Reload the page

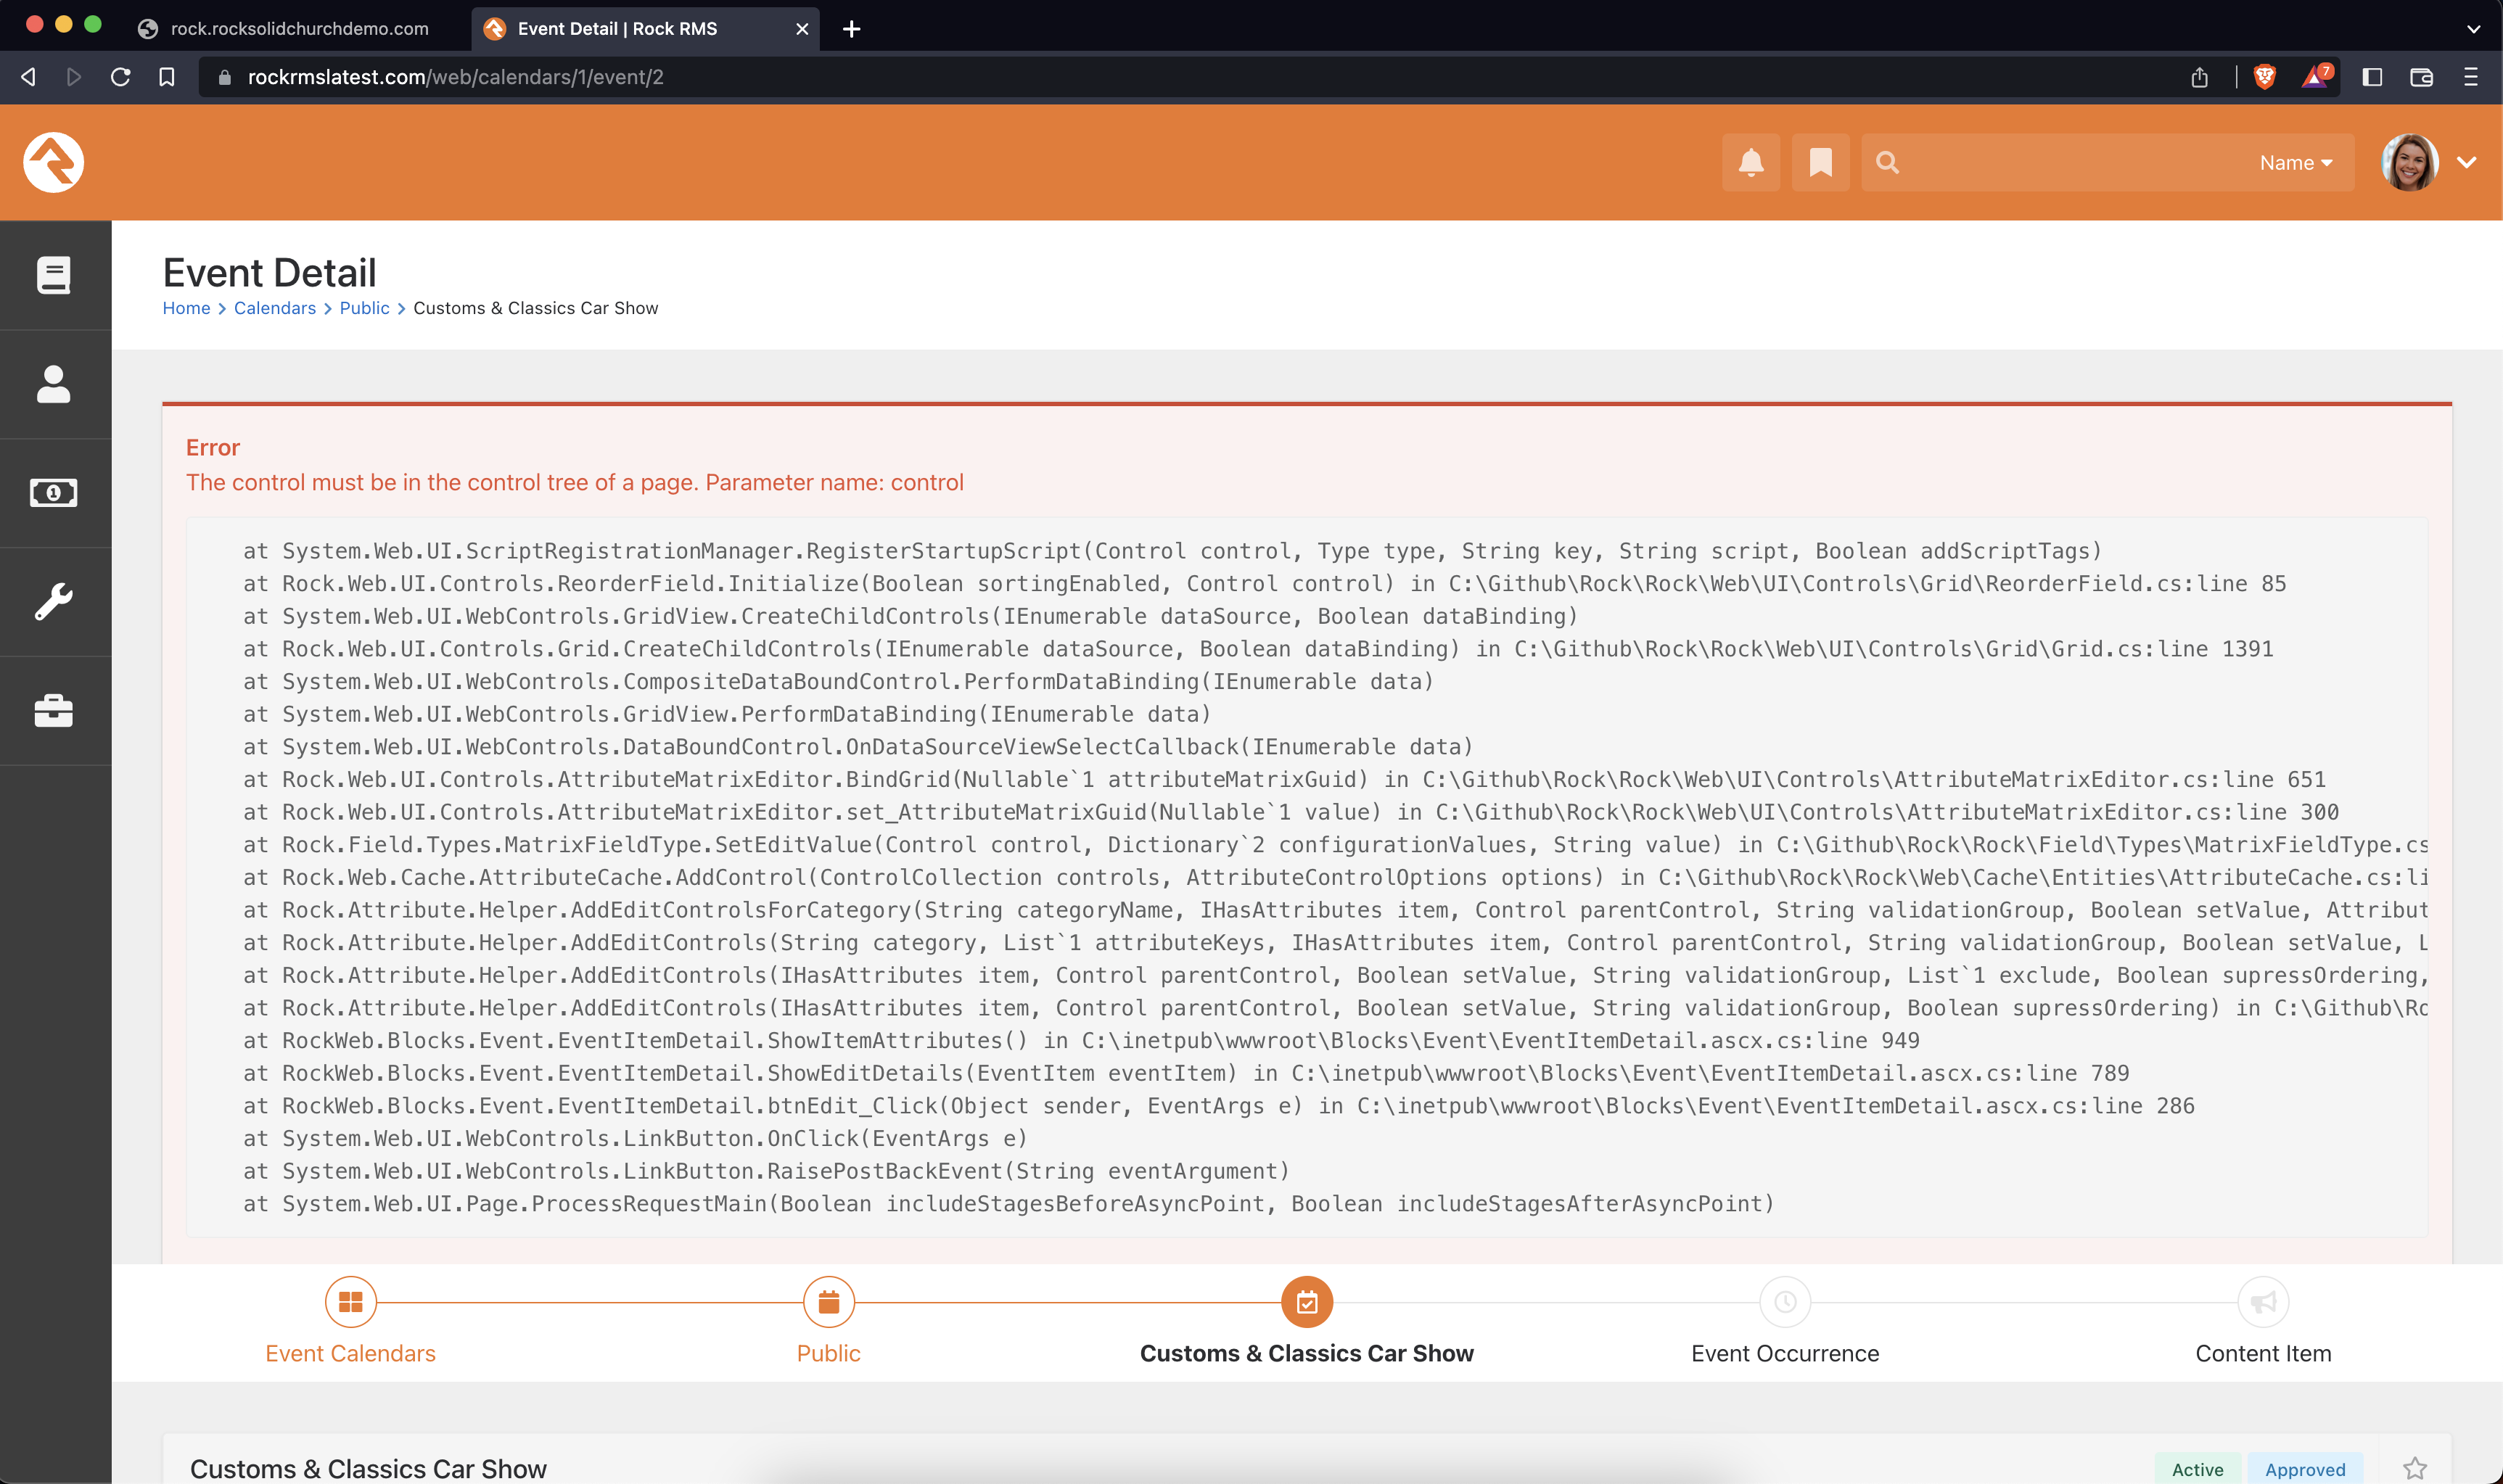point(120,77)
